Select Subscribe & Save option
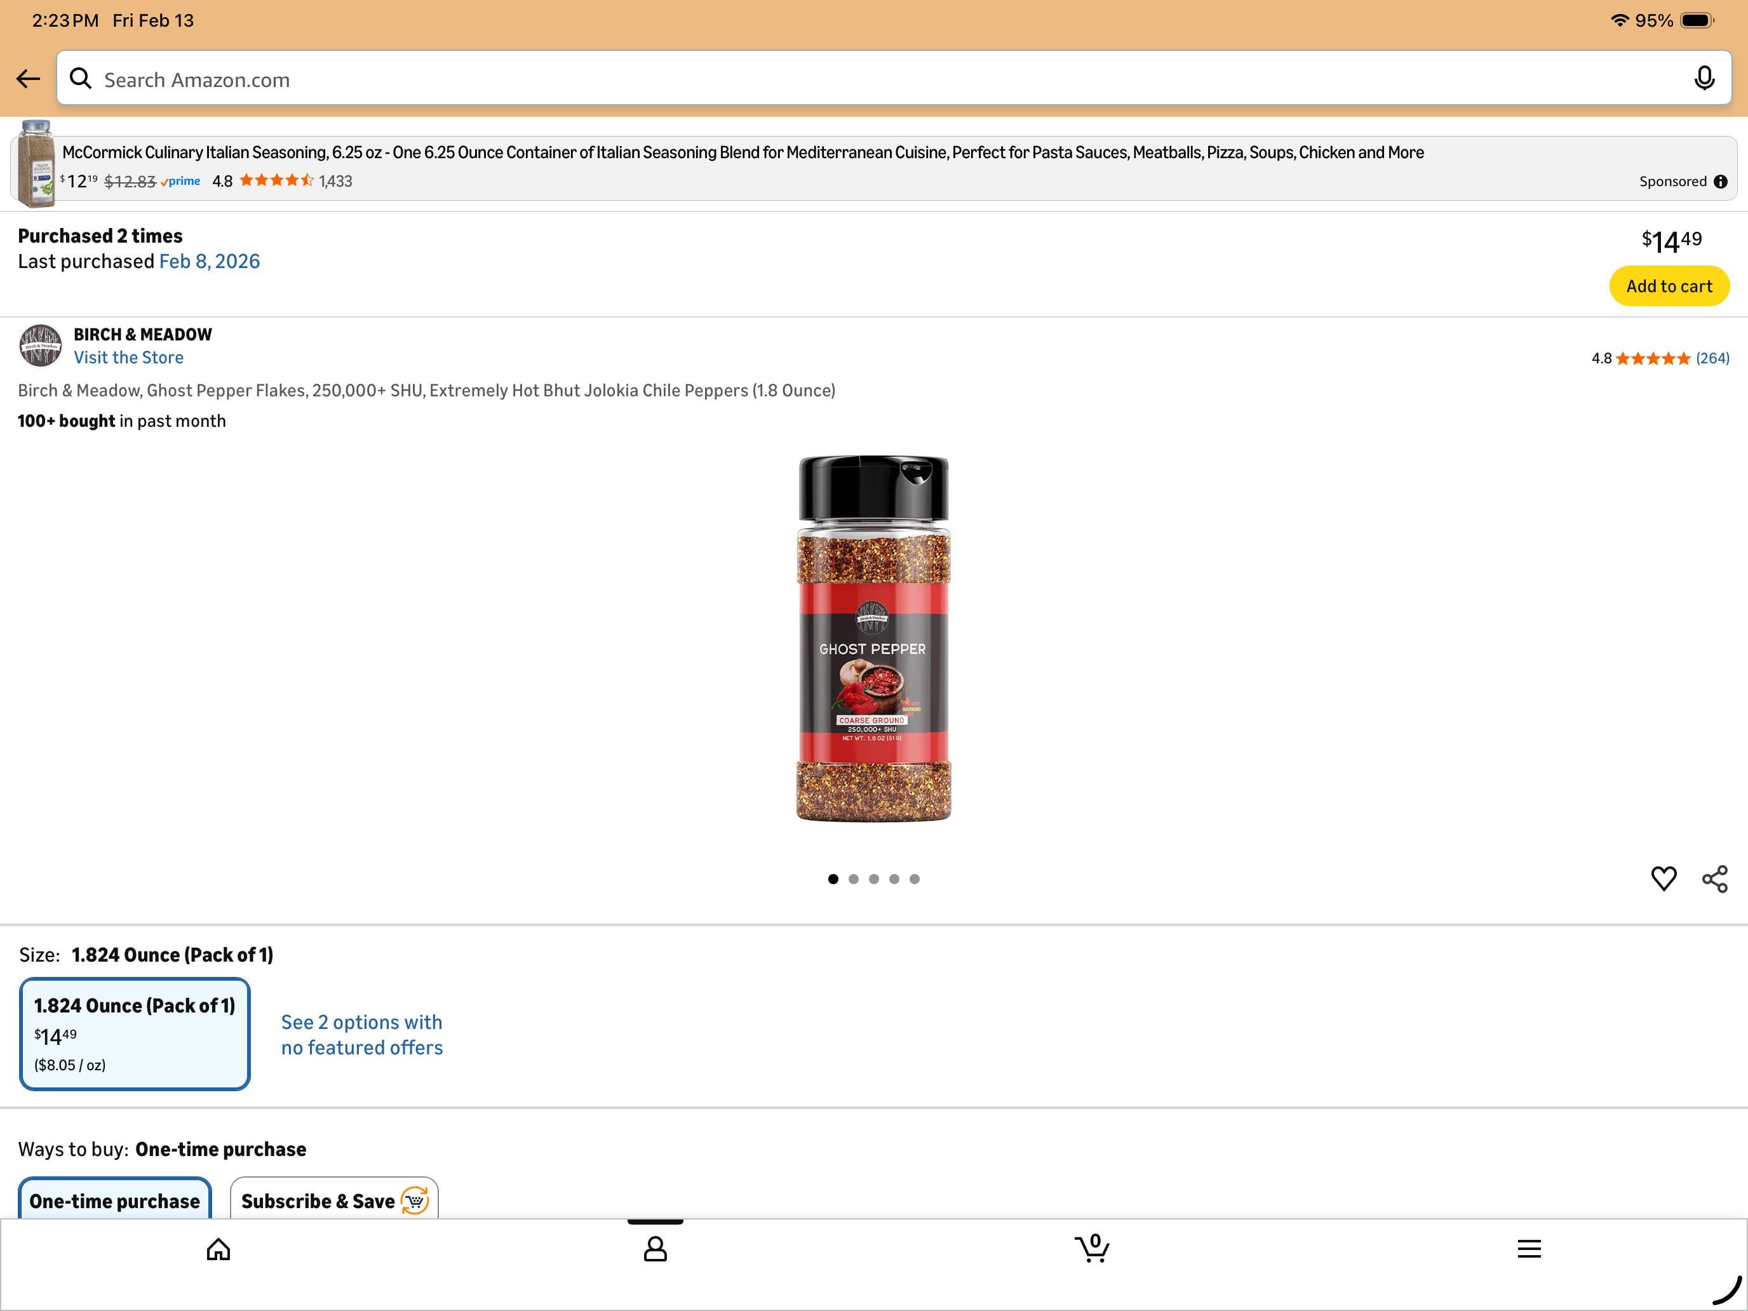 [334, 1200]
